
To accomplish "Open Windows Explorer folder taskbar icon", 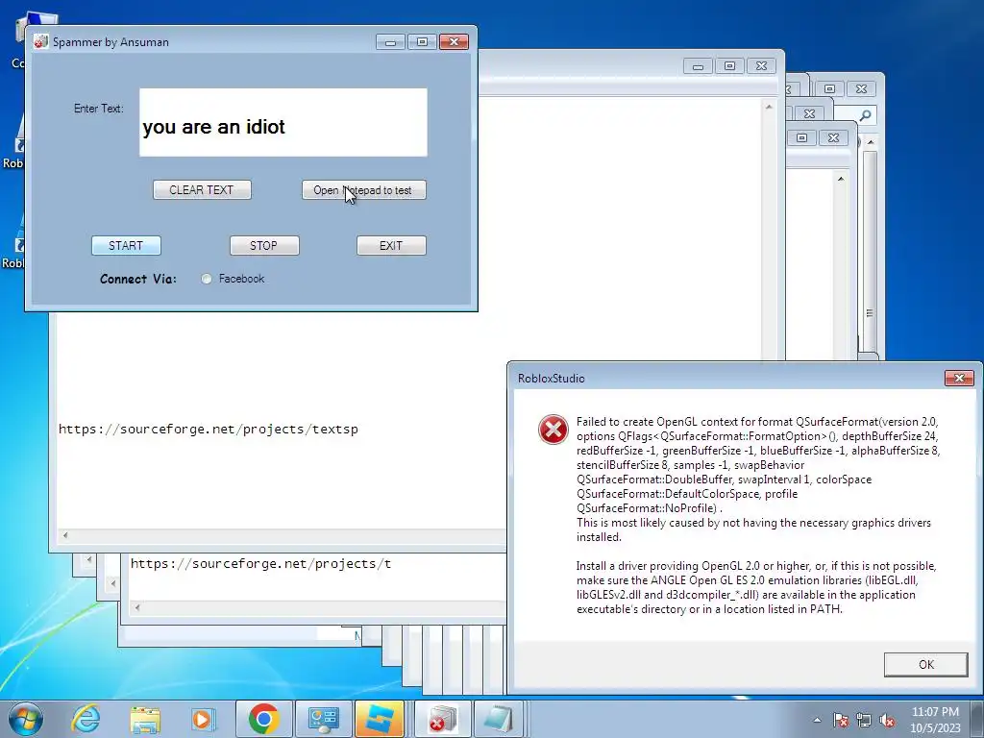I will pos(145,719).
